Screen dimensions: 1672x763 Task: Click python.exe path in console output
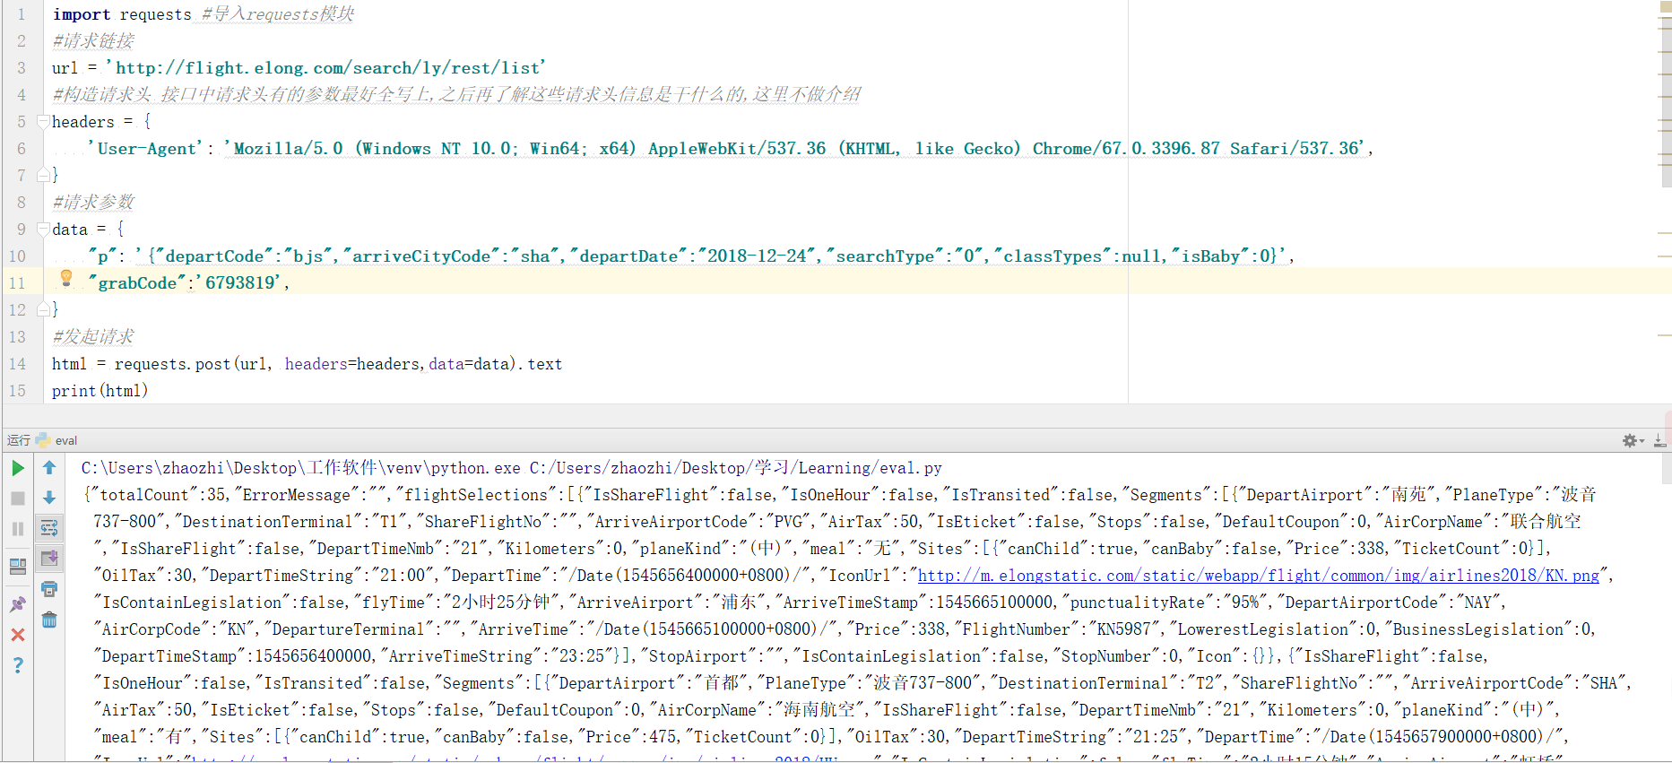click(301, 468)
